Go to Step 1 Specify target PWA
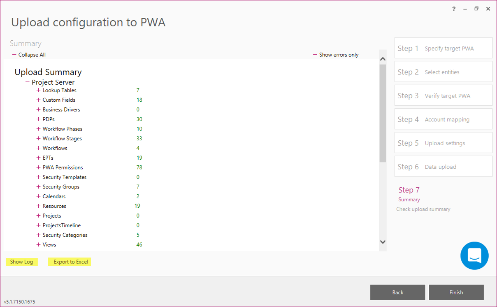 443,48
